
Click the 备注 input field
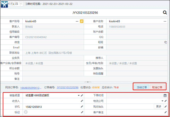(95, 79)
